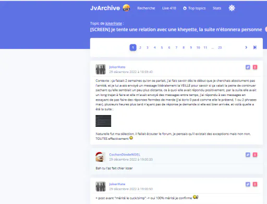Click the last page skip icon
267x204 pixels.
(x=255, y=47)
